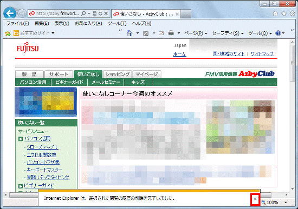The image size is (298, 209).
Task: Select the ショッピング site tab
Action: coord(117,75)
